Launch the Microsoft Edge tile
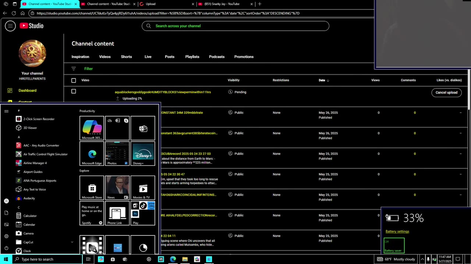 click(92, 154)
